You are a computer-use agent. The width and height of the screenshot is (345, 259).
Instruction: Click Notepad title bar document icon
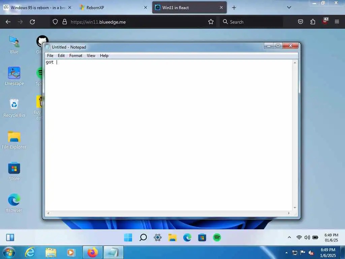48,47
